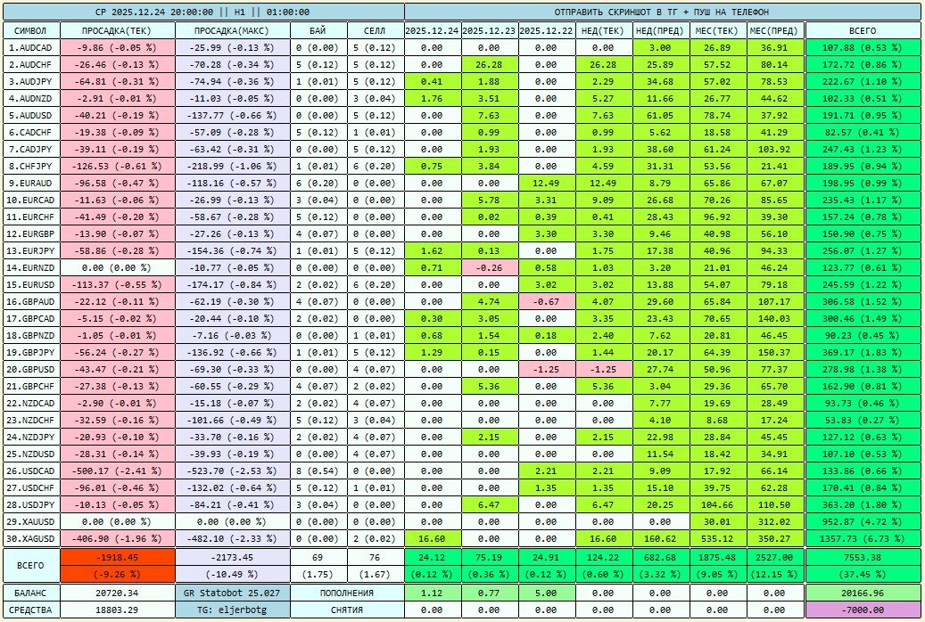Select the МЕС(ПРЕД) column header
This screenshot has width=925, height=622.
(x=774, y=30)
